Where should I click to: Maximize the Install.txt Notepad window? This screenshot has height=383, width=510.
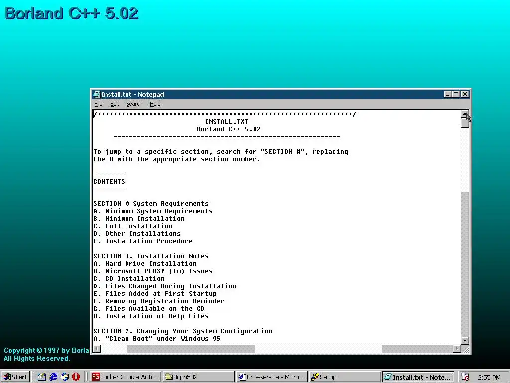coord(456,94)
